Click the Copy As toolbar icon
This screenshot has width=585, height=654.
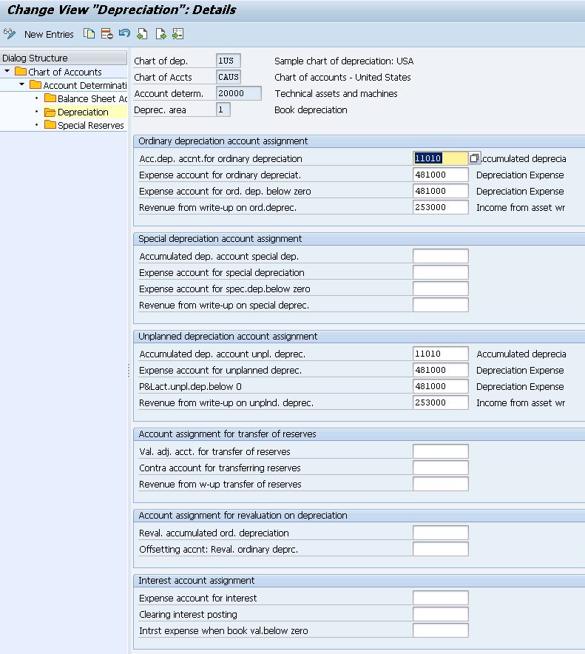[89, 34]
